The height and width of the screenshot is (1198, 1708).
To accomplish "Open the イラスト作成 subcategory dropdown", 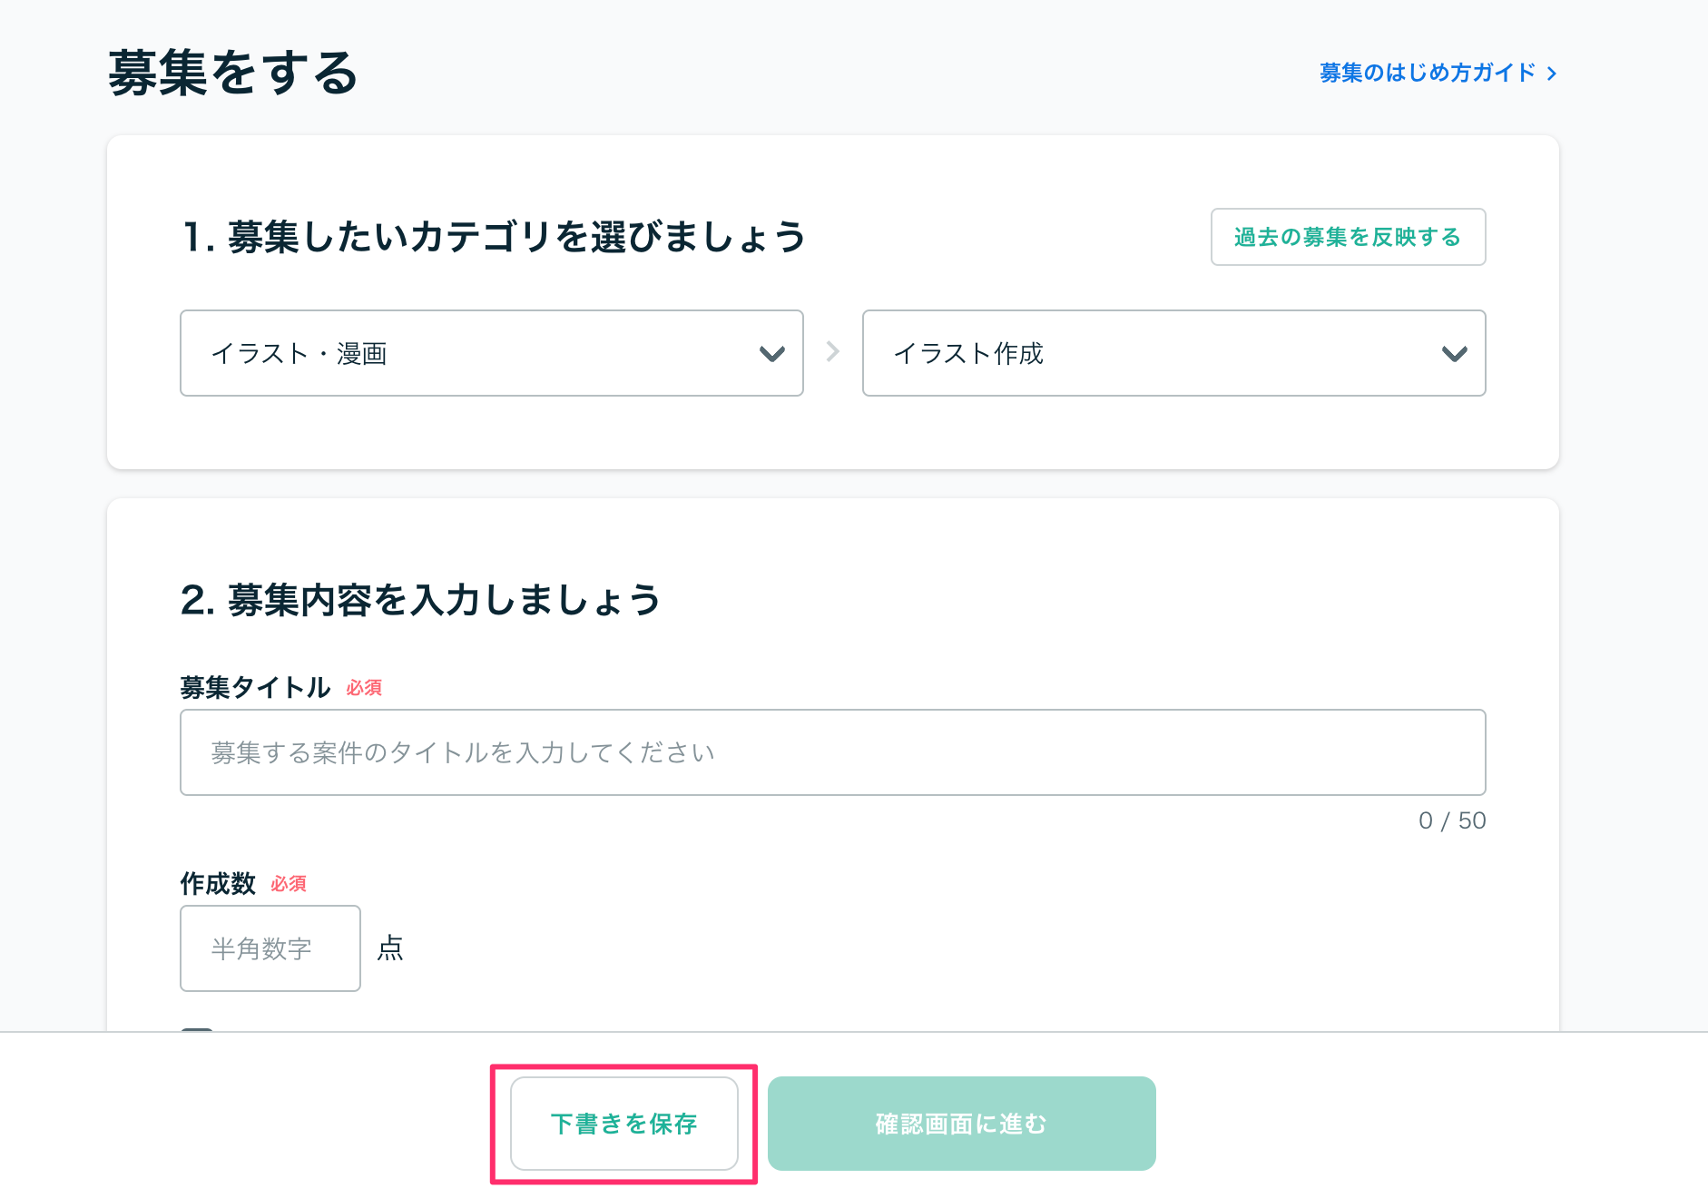I will pos(1173,353).
